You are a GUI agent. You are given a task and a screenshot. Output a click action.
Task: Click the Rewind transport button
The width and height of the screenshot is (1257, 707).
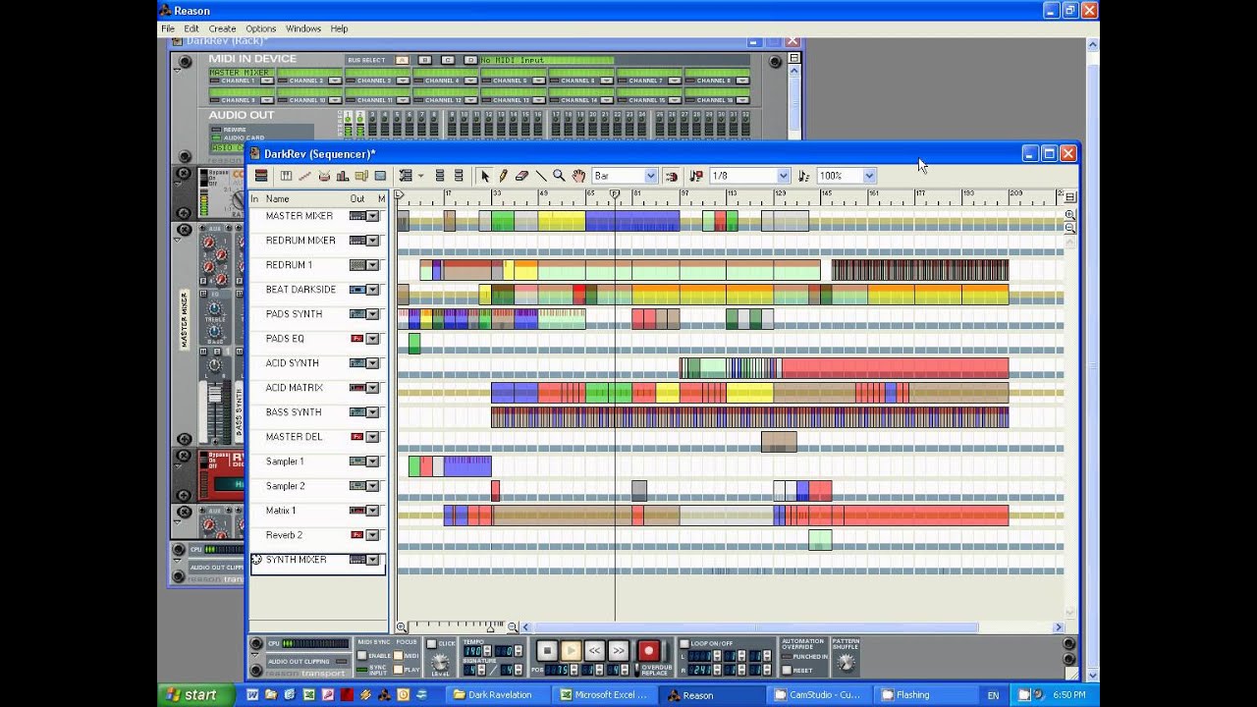pyautogui.click(x=594, y=650)
